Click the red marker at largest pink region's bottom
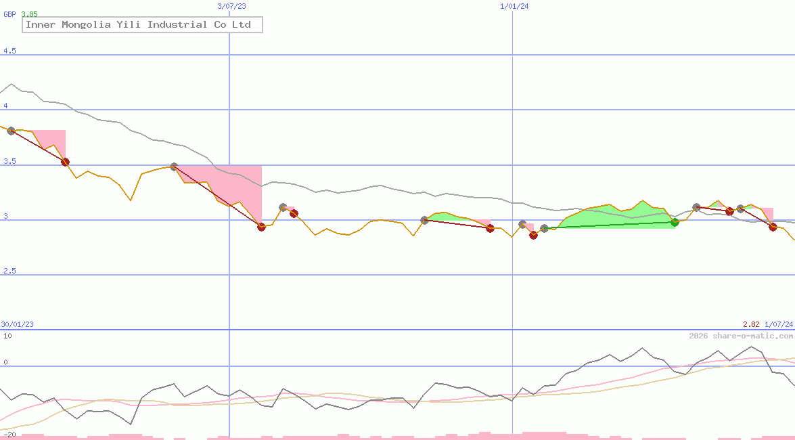The image size is (795, 440). 262,227
